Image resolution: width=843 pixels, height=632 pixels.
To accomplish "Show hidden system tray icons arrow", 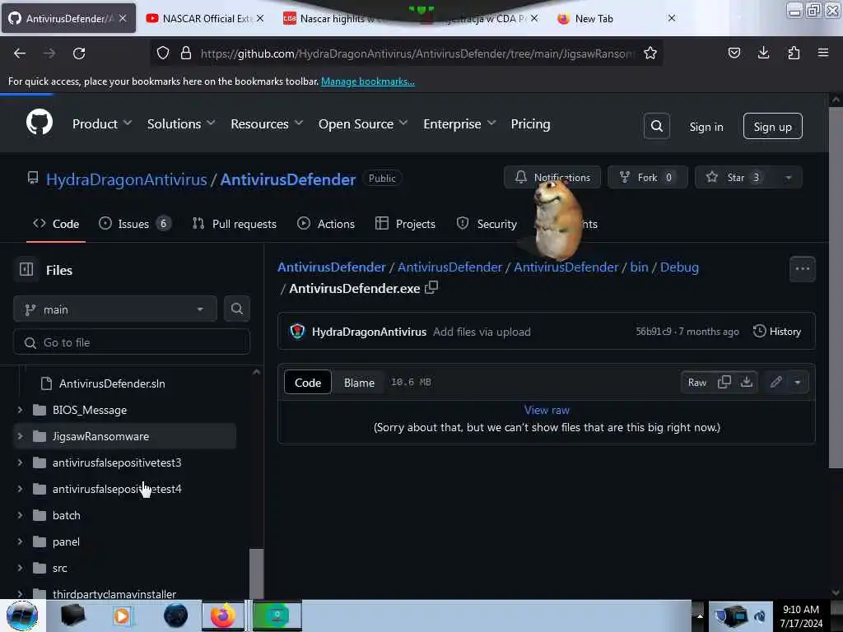I will pyautogui.click(x=700, y=616).
